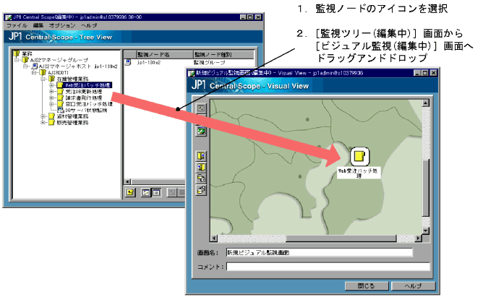483x297 pixels.
Task: Expand the 請求書発行処理 tree node
Action: coord(51,98)
